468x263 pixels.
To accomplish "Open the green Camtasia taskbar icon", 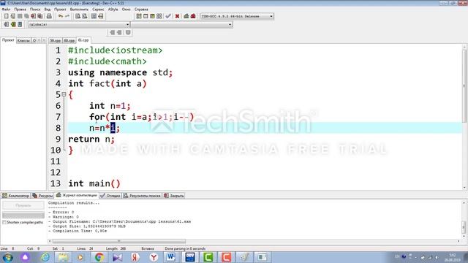I will (208, 257).
